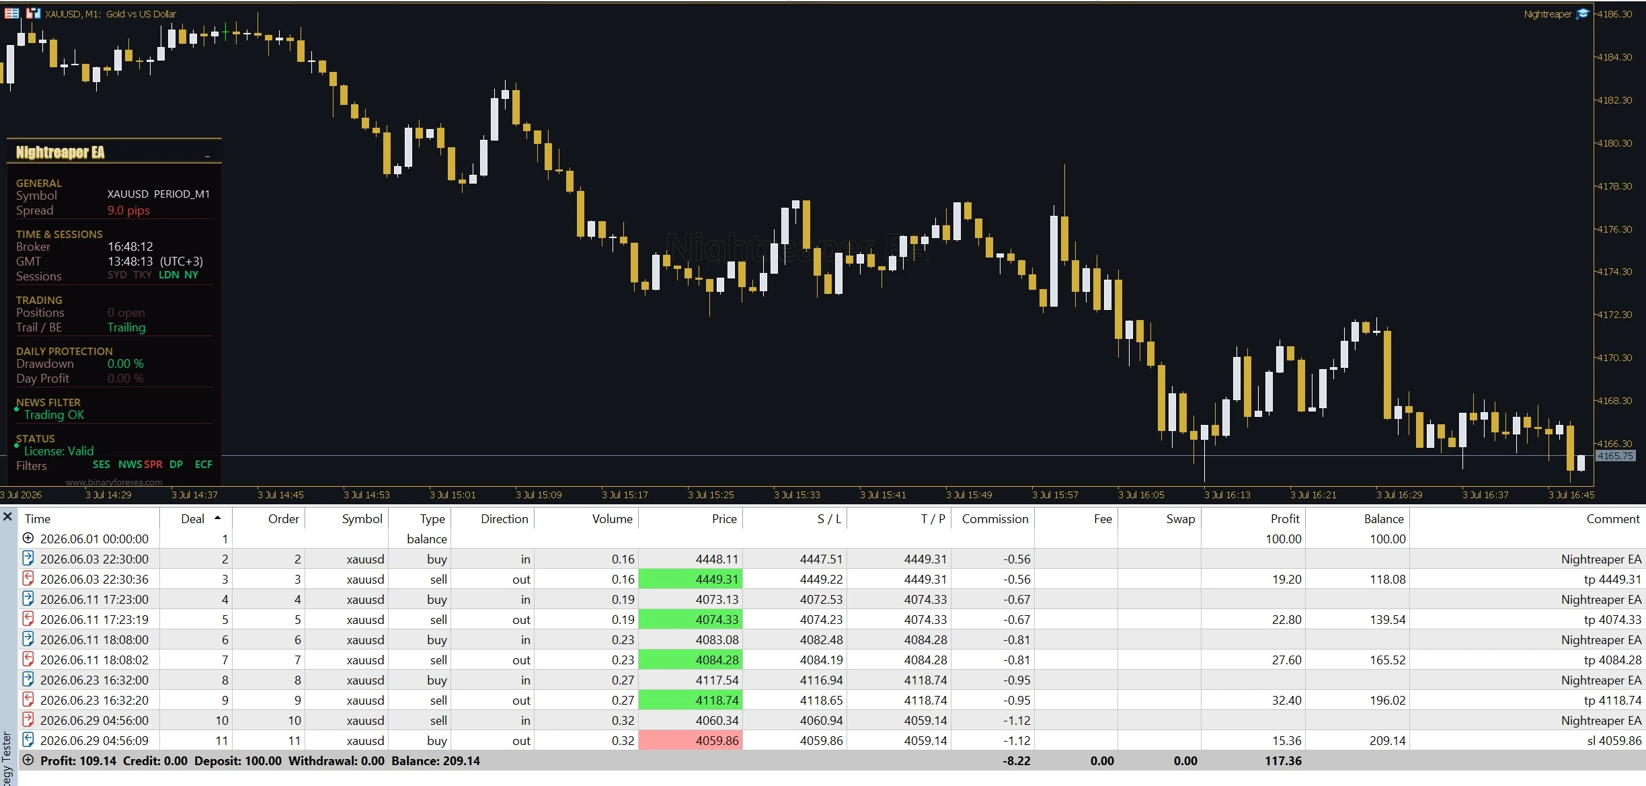Click the SES filter indicator in EA panel

tap(101, 465)
